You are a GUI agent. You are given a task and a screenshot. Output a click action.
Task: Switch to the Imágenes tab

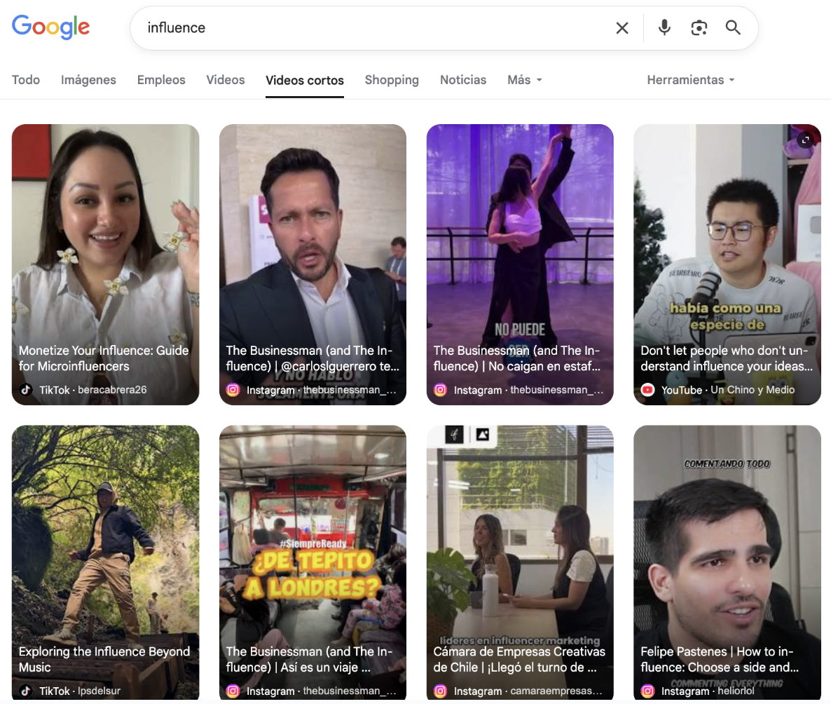coord(88,80)
